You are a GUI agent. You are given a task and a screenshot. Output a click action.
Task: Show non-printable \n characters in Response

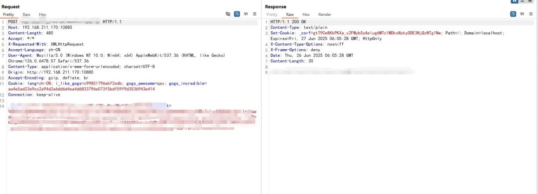tap(522, 14)
